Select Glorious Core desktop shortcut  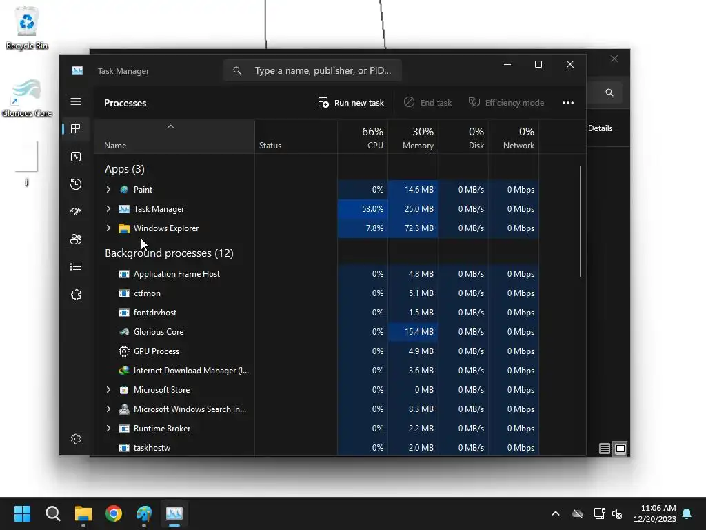click(27, 98)
